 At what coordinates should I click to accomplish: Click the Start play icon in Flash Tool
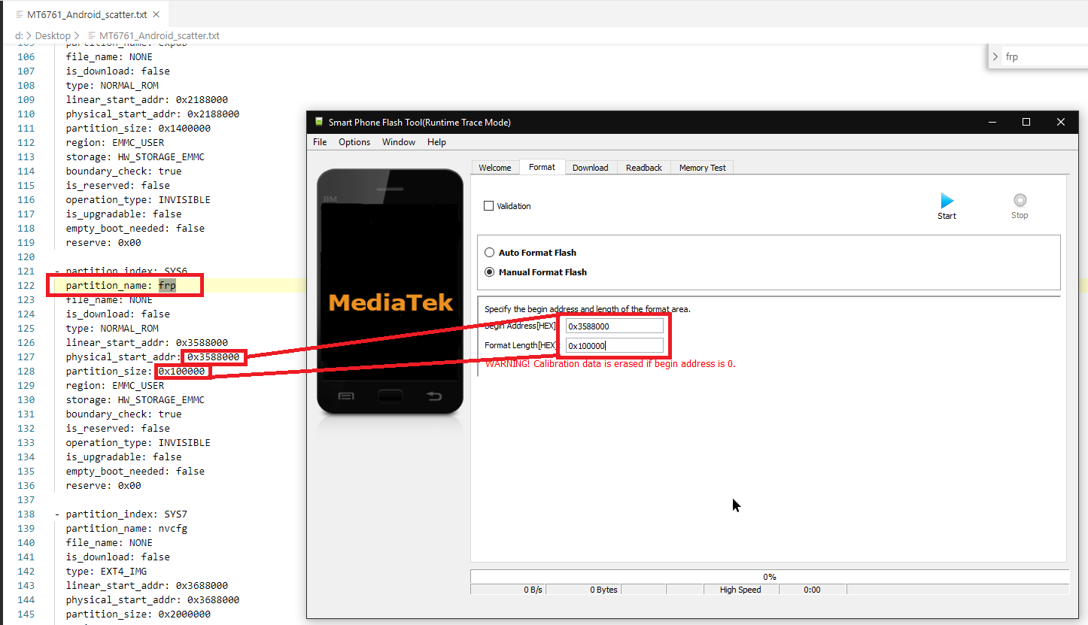point(947,201)
